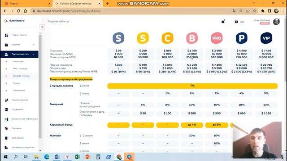
Task: Go to browser home page
Action: (25, 11)
